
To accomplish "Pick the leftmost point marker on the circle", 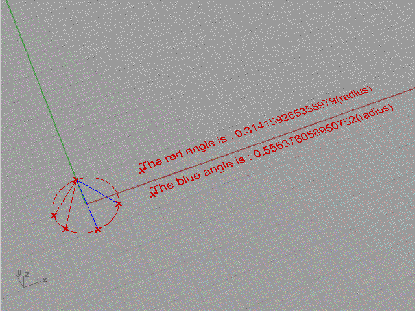I will click(54, 216).
